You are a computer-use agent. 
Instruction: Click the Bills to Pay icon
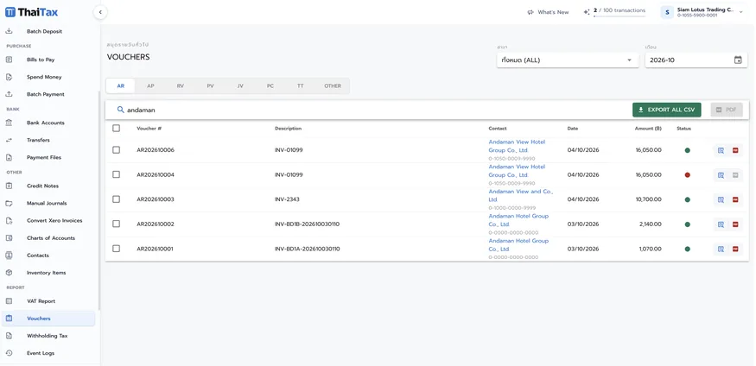[x=9, y=60]
